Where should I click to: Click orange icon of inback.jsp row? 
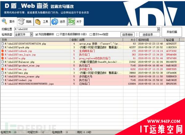coord(2,51)
